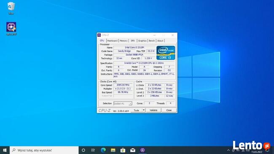Screen dimensions: 274x154
Task: Open Microsoft Store from taskbar
Action: [123, 150]
